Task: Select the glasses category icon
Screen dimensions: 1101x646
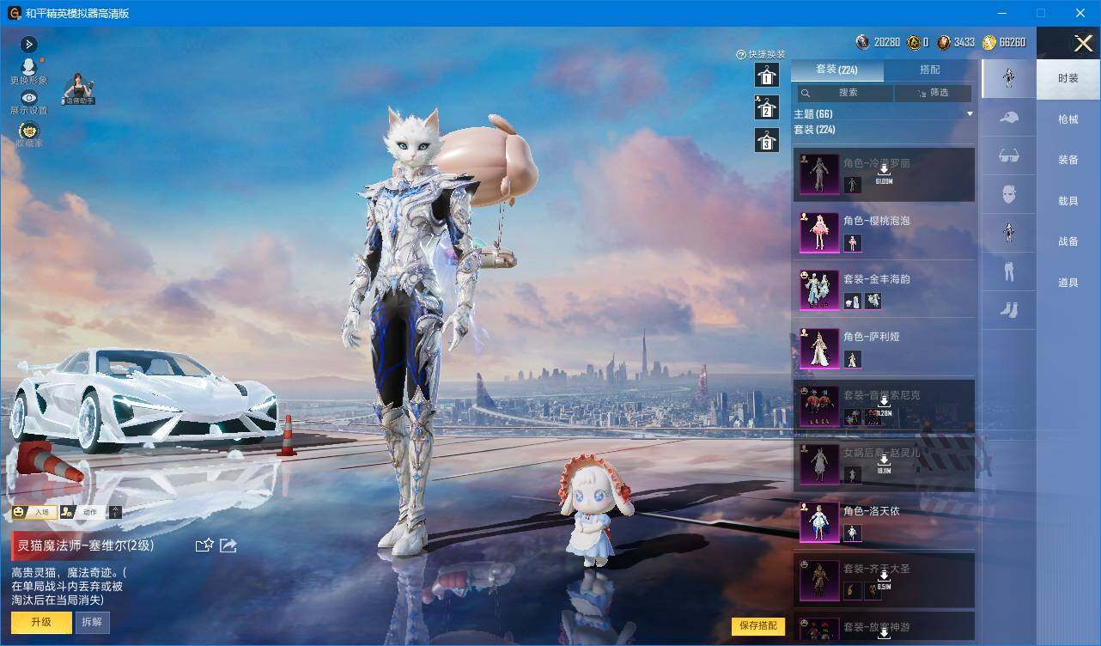Action: [x=1009, y=156]
